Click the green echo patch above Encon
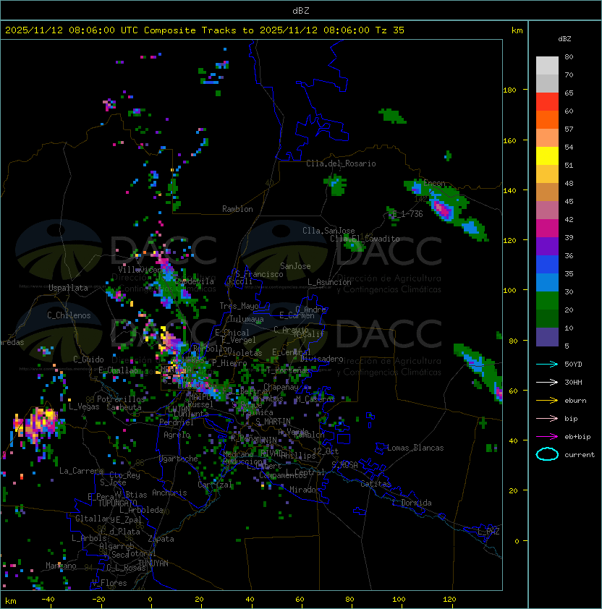The height and width of the screenshot is (609, 602). click(392, 116)
